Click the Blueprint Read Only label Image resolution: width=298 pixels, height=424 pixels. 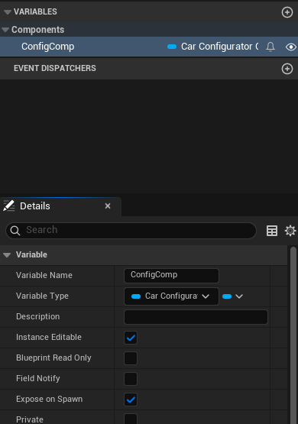pyautogui.click(x=53, y=358)
